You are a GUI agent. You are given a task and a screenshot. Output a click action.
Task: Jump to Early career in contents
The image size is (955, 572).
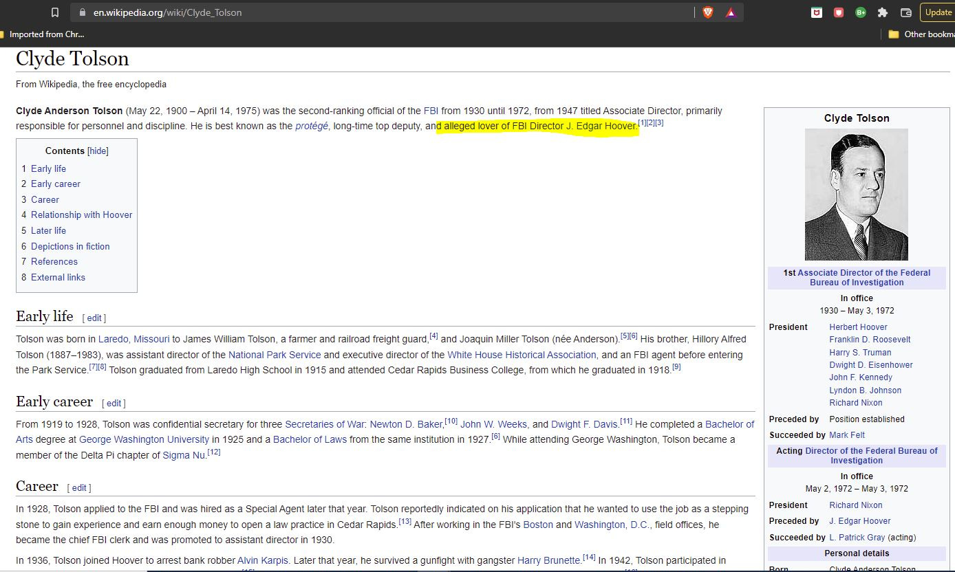[55, 184]
